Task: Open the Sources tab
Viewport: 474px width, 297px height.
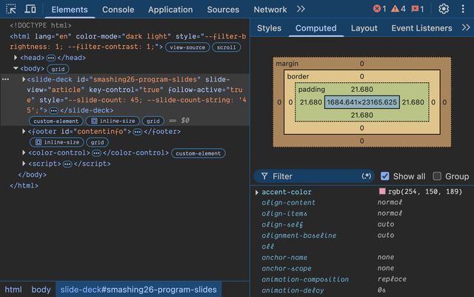Action: [223, 10]
